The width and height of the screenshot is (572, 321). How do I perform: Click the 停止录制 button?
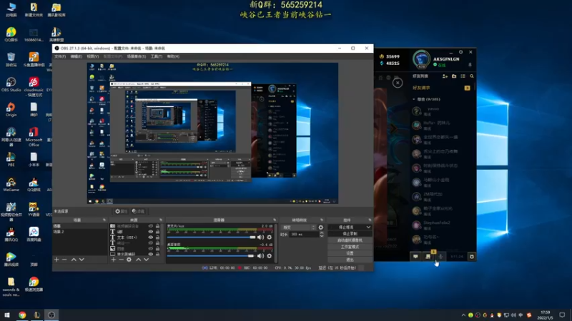(350, 234)
